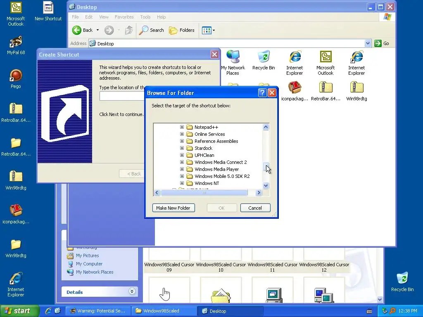Open the Tools menu

145,17
